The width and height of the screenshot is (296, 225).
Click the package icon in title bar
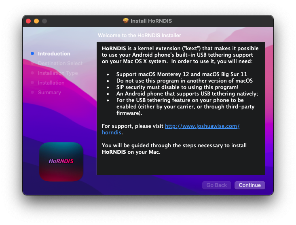point(125,21)
